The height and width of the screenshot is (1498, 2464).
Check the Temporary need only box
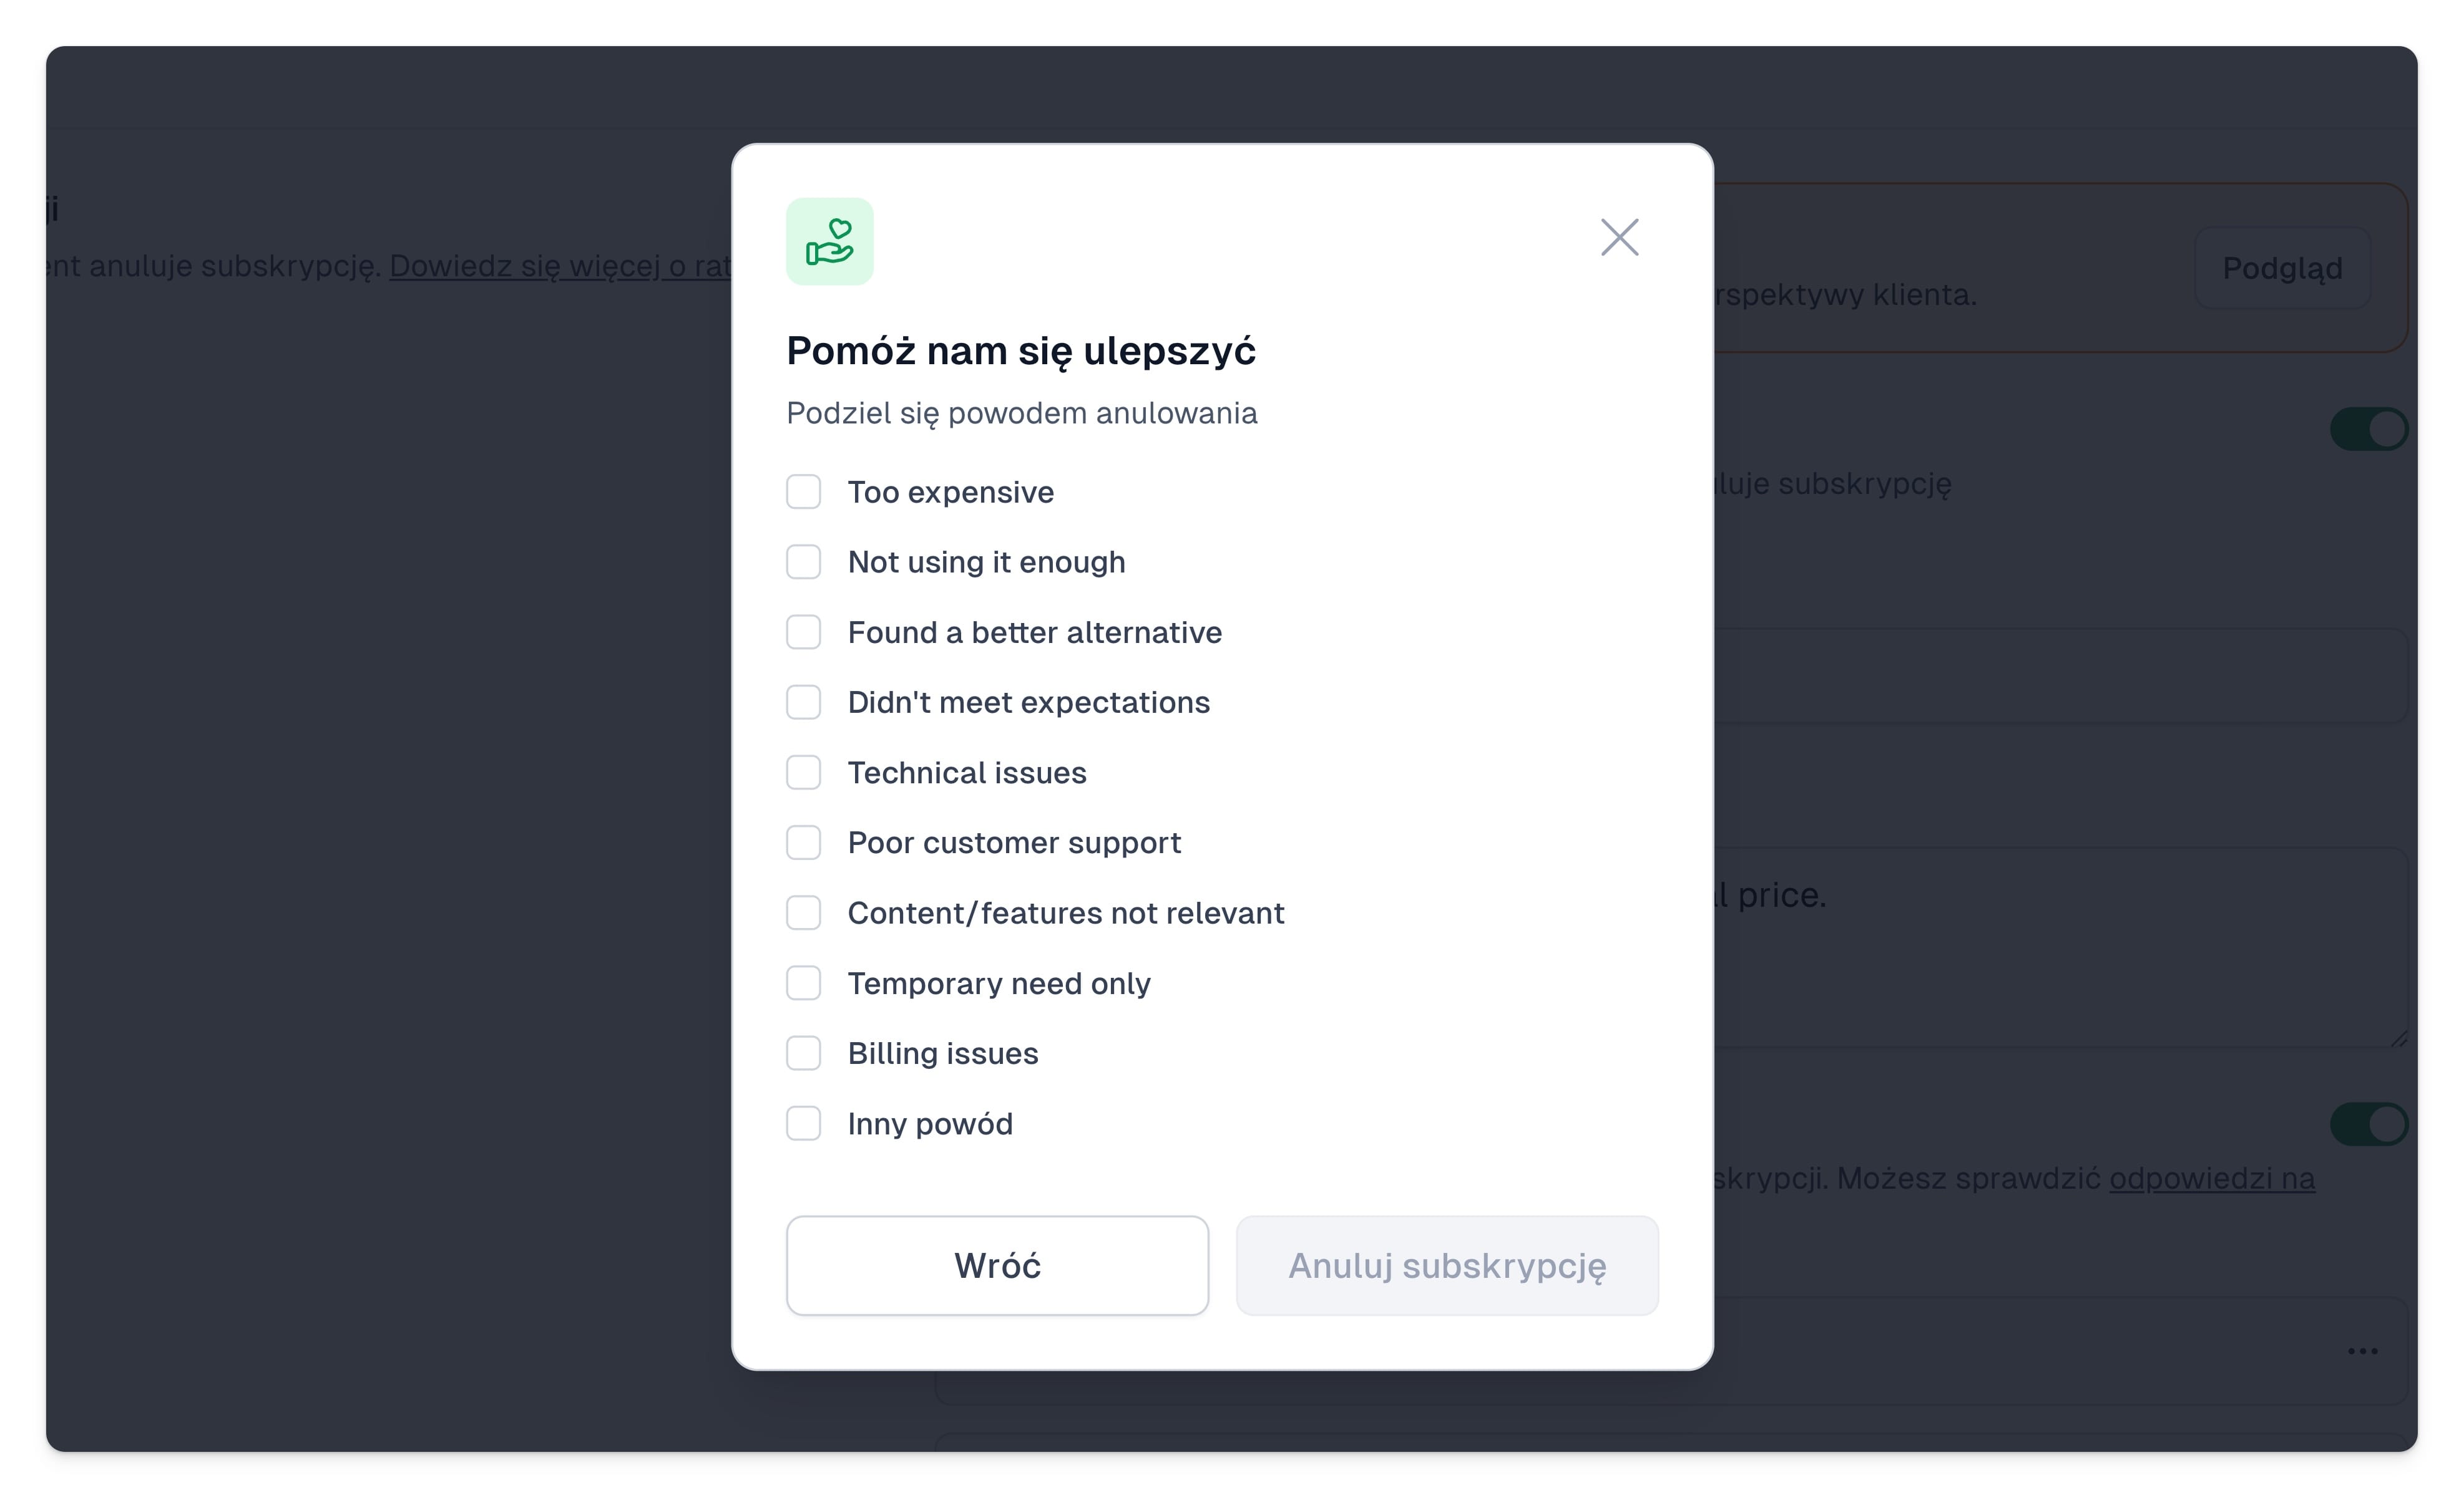coord(803,983)
